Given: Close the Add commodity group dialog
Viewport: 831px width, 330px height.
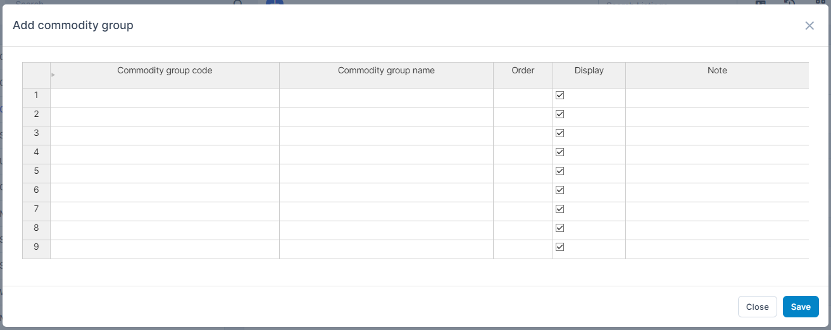Looking at the screenshot, I should tap(809, 26).
